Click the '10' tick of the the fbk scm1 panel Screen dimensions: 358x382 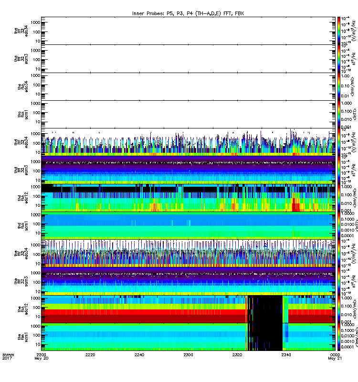coord(38,344)
